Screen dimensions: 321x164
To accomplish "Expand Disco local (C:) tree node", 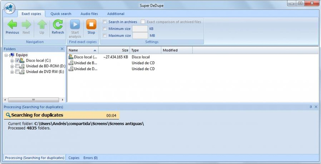I will 12,60.
